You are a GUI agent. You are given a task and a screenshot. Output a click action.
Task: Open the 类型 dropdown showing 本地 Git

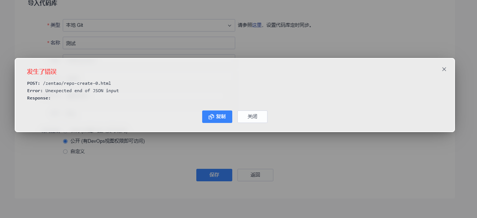coord(149,25)
